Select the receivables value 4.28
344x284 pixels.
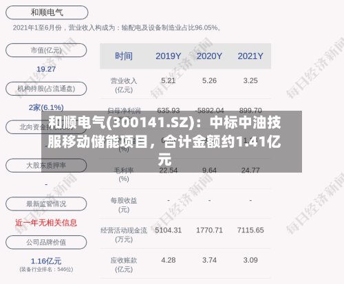(169, 260)
